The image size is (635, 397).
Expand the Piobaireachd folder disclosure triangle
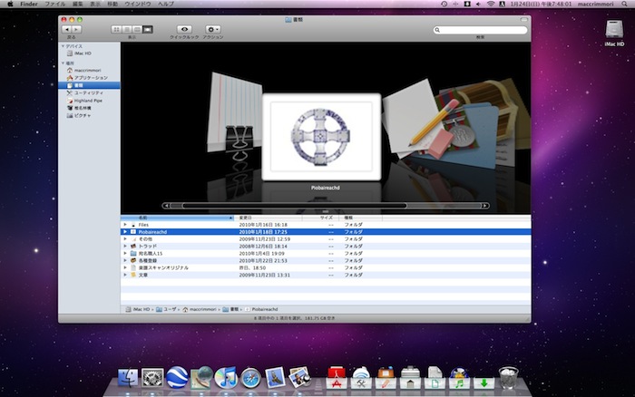pyautogui.click(x=125, y=232)
